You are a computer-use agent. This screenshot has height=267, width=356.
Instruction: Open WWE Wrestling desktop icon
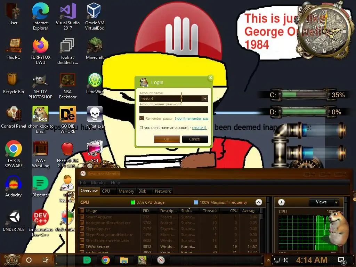pos(40,154)
